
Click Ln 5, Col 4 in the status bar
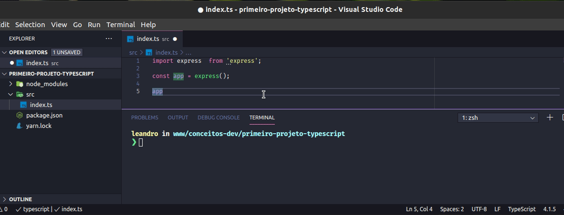point(419,209)
